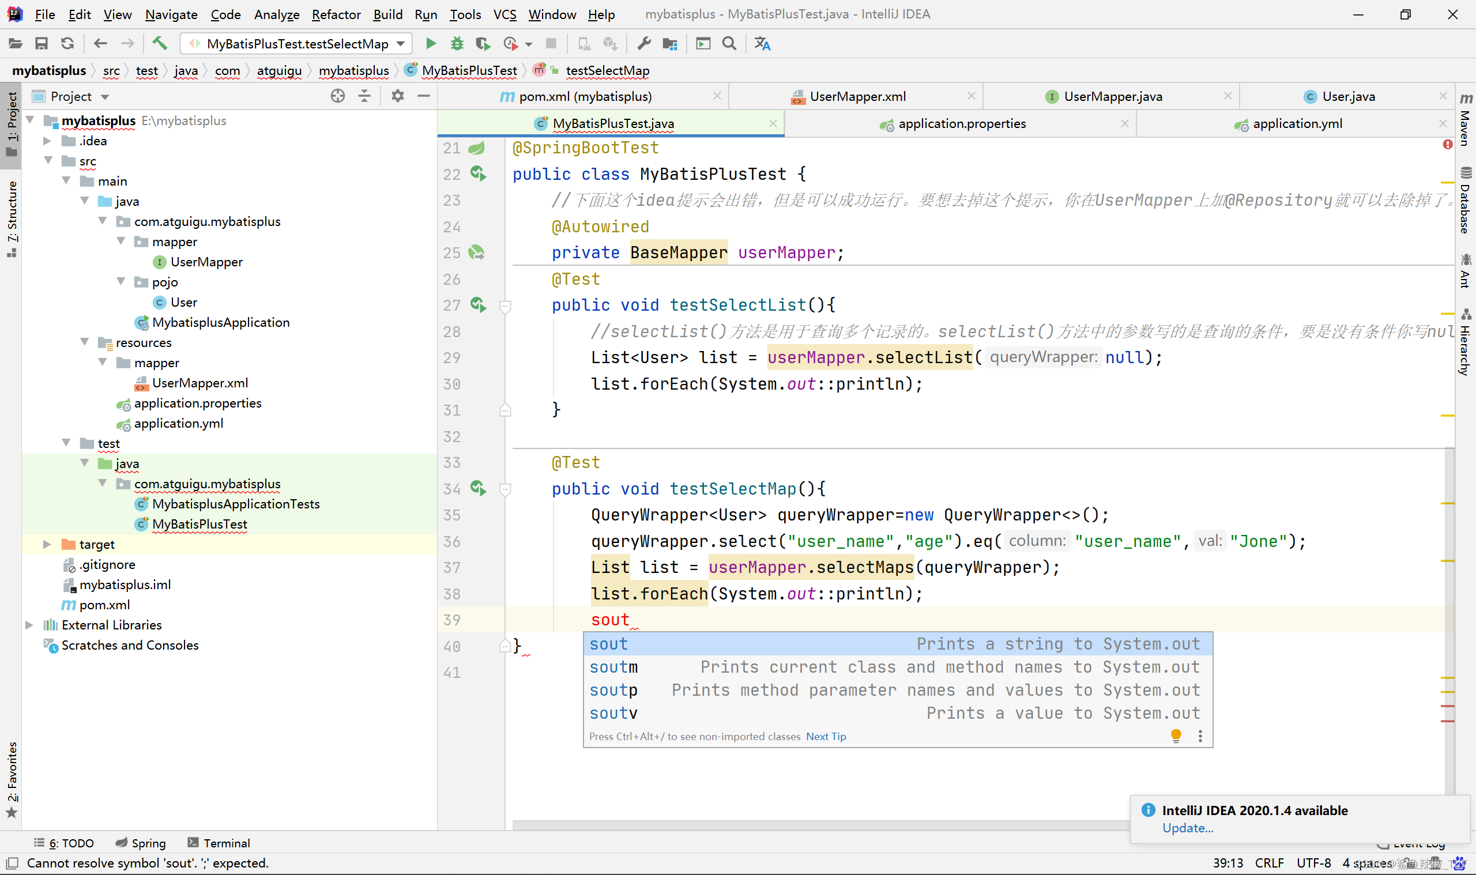Select the soutv completion suggestion
This screenshot has width=1476, height=875.
point(898,714)
